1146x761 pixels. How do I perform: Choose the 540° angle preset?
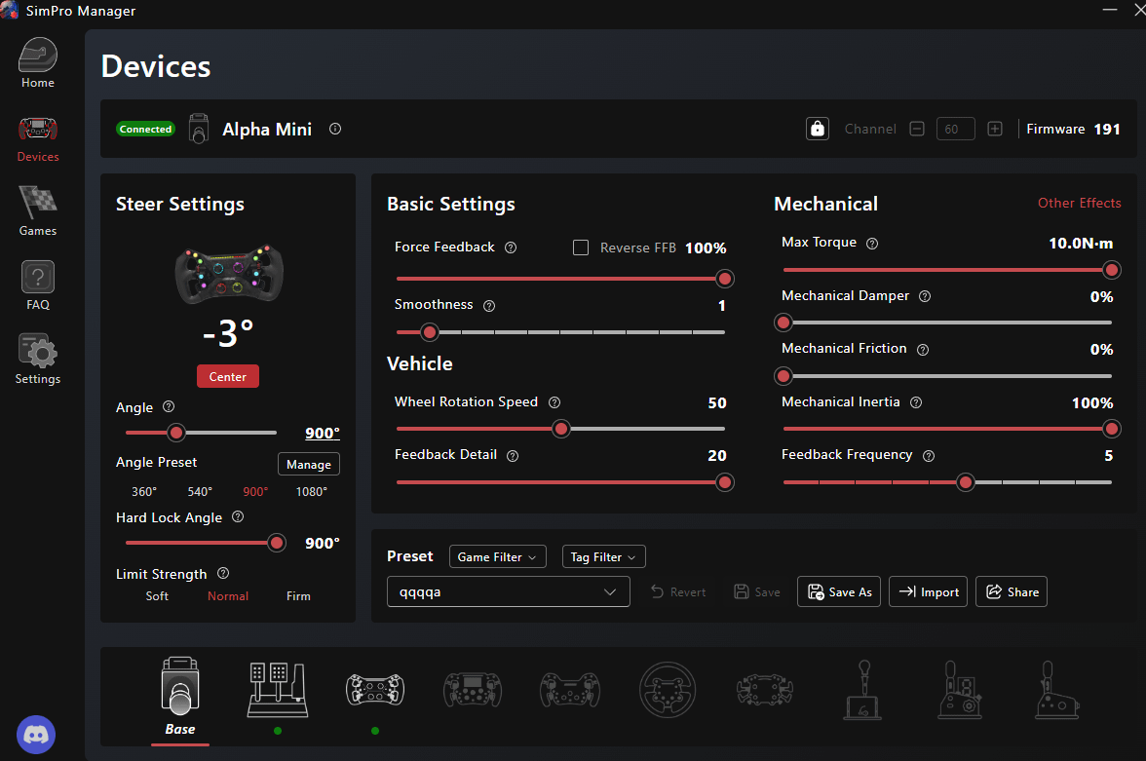[200, 492]
